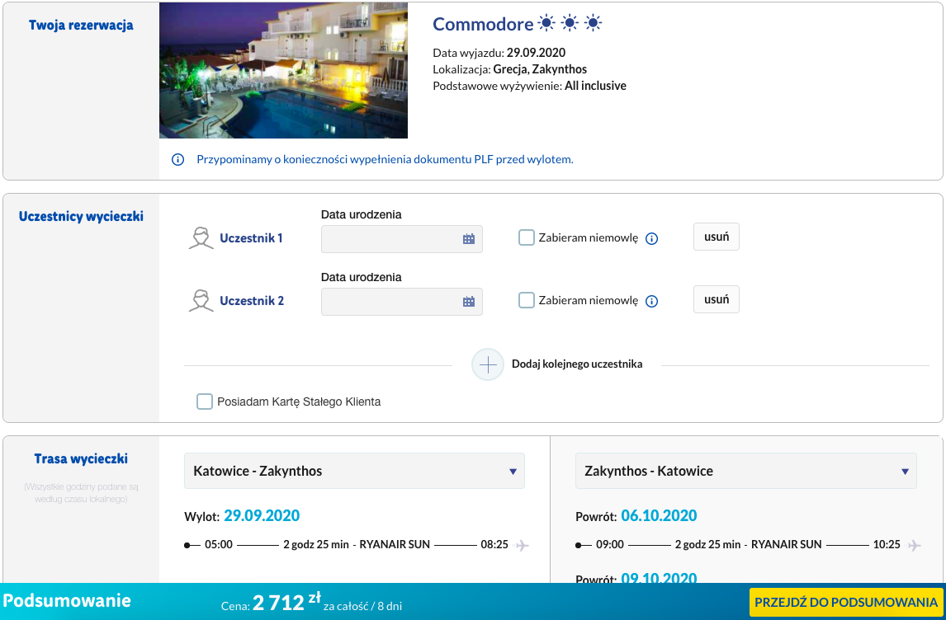Enable Posiadam Kartę Stałego Klienta checkbox
The image size is (946, 620).
205,402
